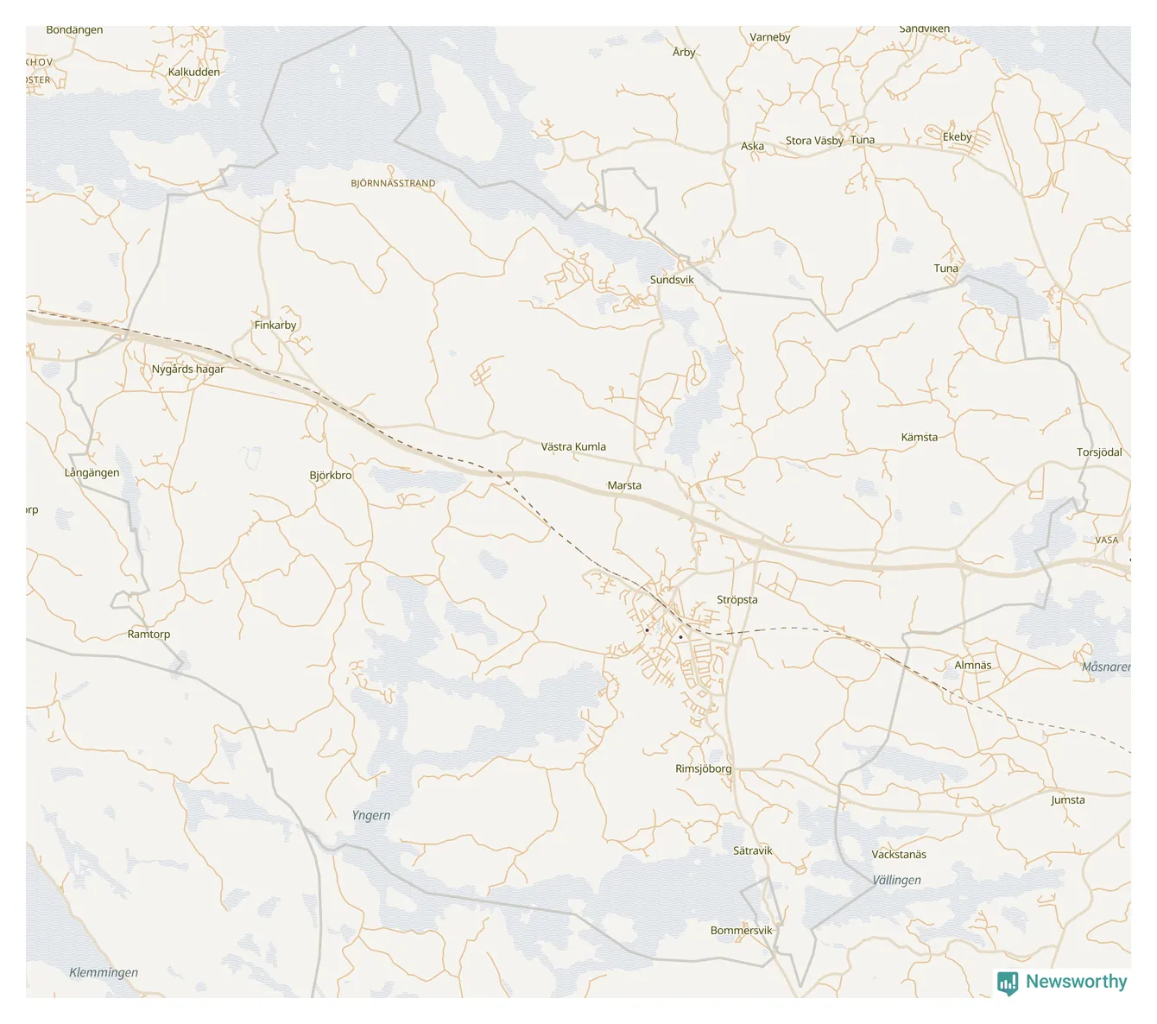Screen dimensions: 1157x1024
Task: Open the Newsworthy text link
Action: (1076, 982)
